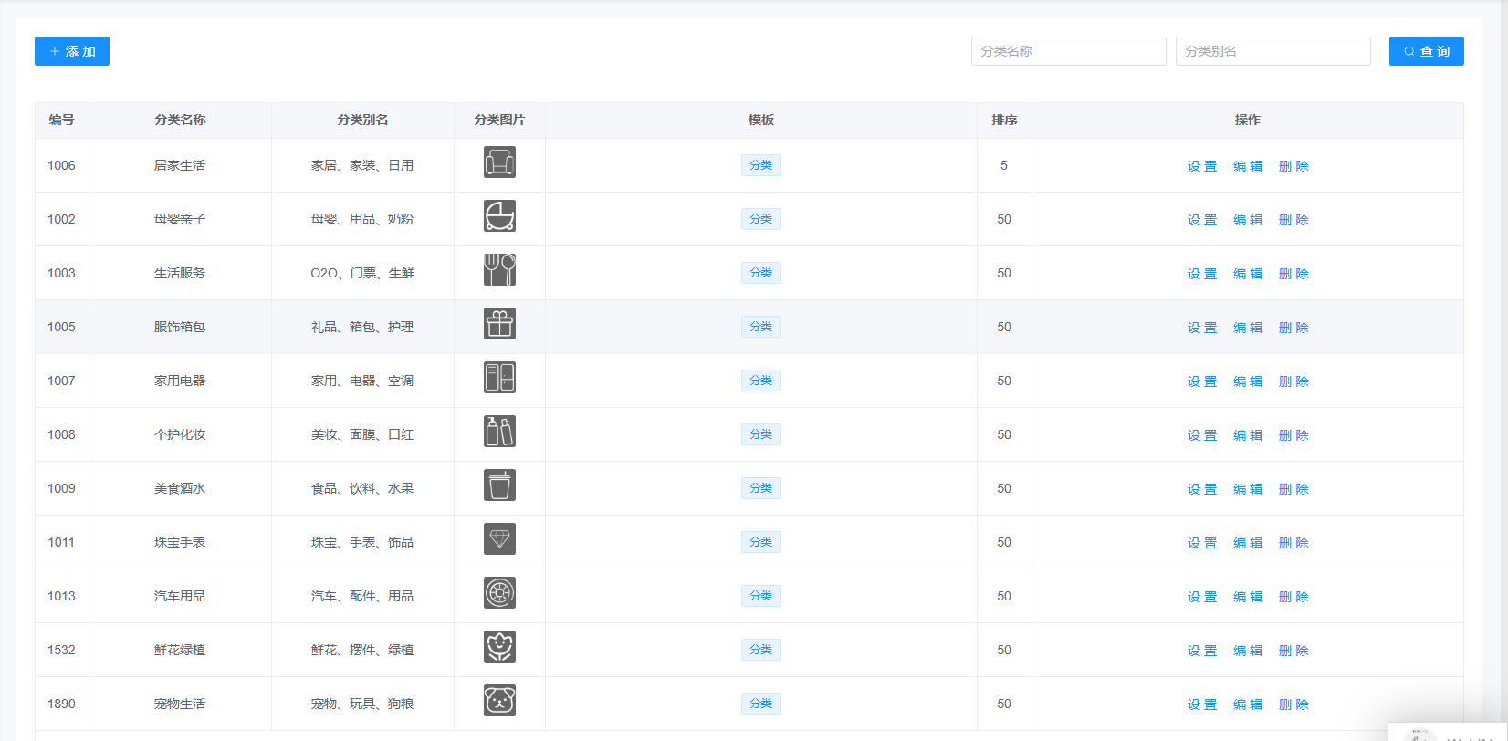Focus the 分类别名 search field
The height and width of the screenshot is (741, 1508).
(1272, 51)
